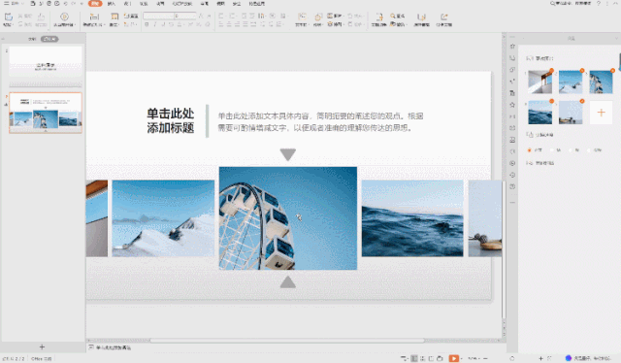Open the Design ribbon tab
Image resolution: width=621 pixels, height=363 pixels.
pos(127,4)
